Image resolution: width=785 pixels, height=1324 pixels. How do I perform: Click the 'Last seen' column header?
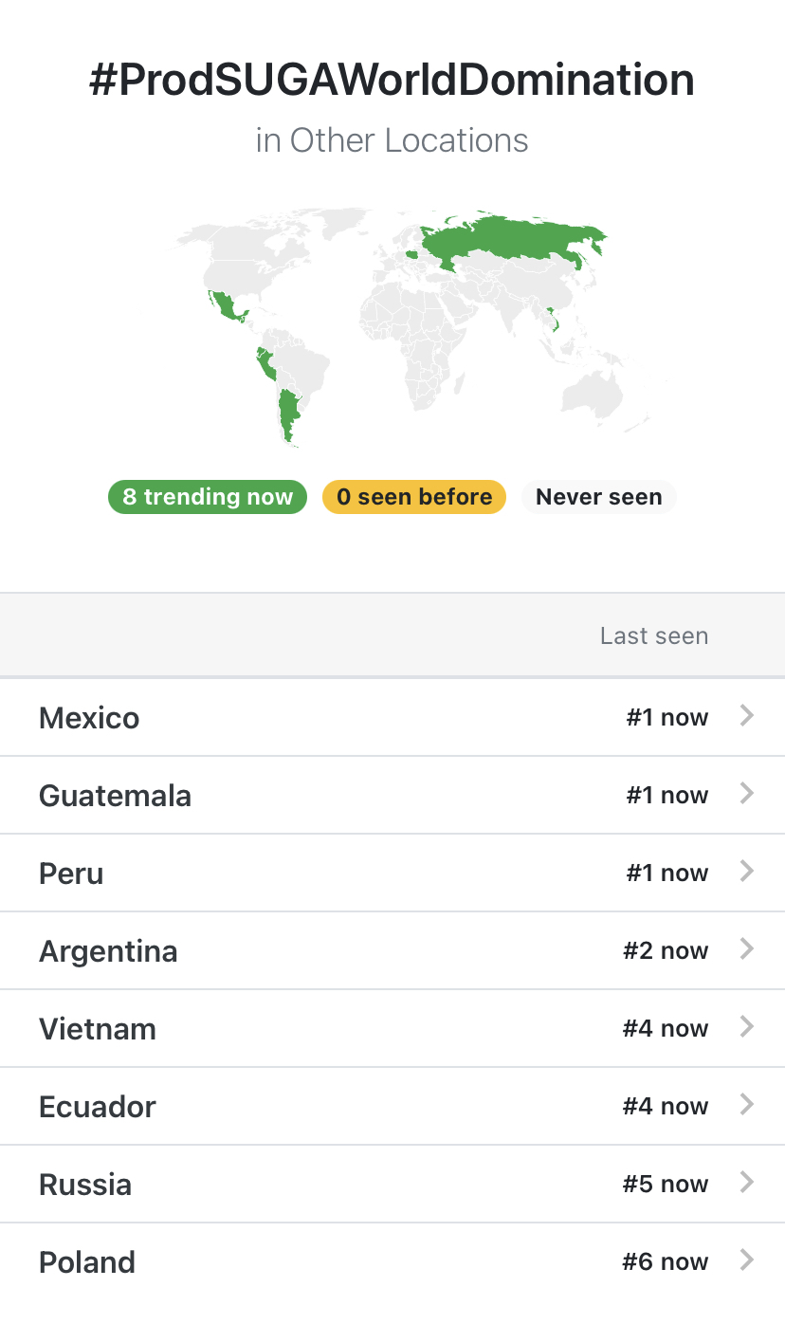point(653,635)
